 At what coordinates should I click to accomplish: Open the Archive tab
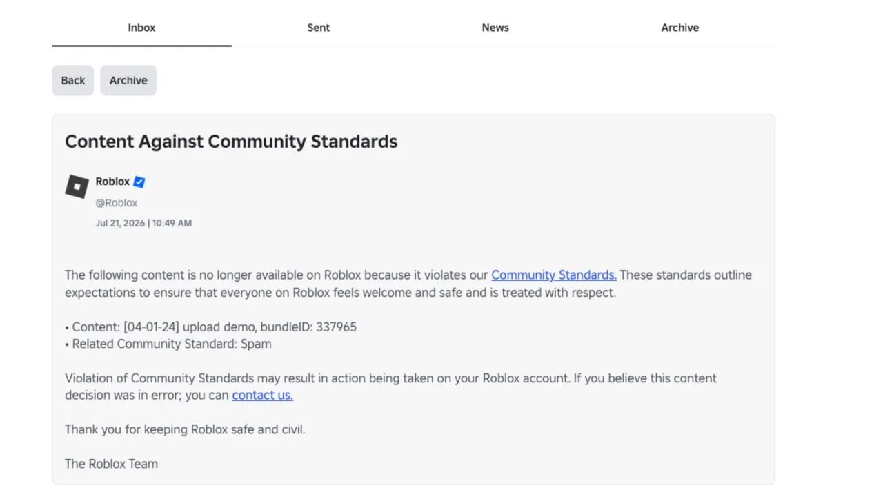680,28
